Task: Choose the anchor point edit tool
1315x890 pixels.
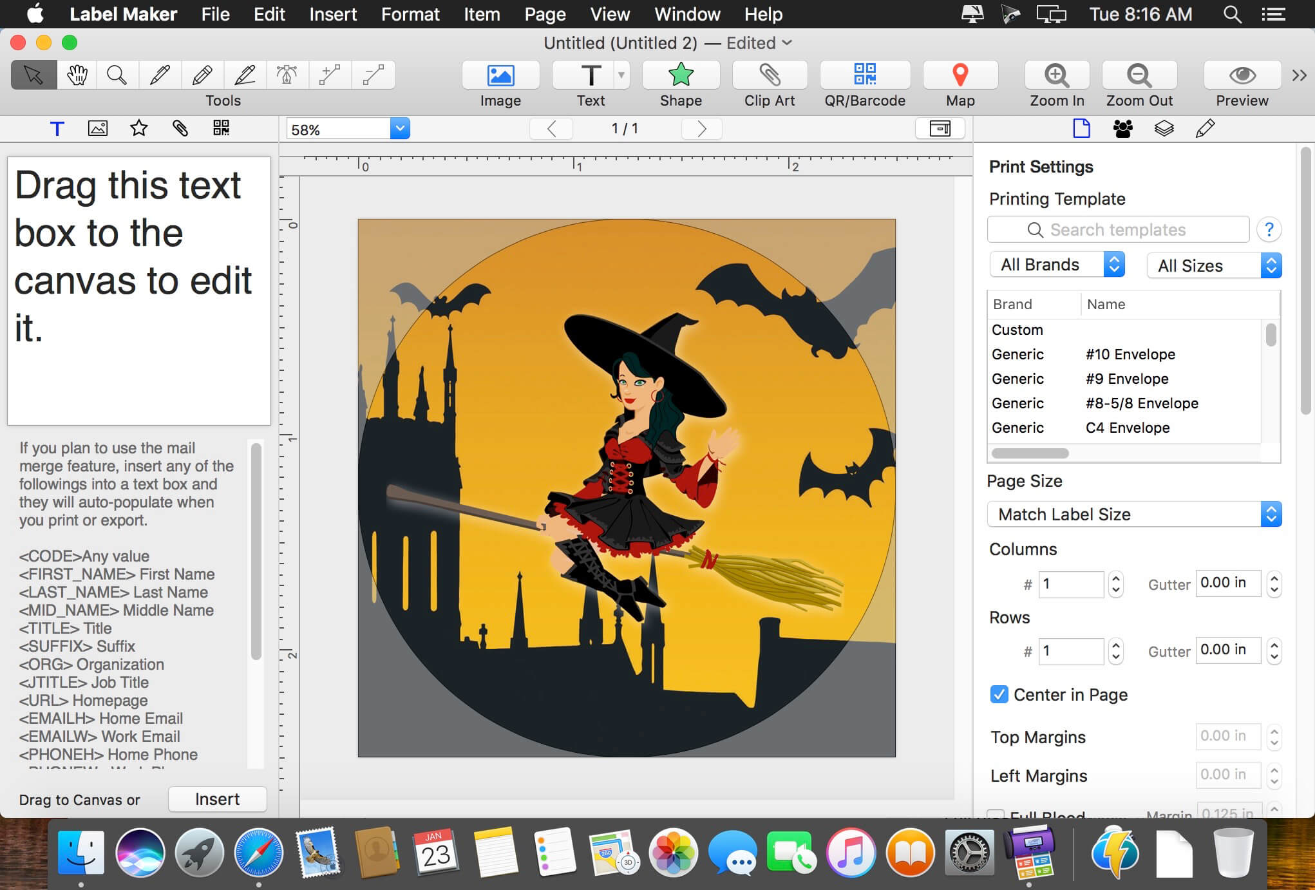Action: [287, 75]
